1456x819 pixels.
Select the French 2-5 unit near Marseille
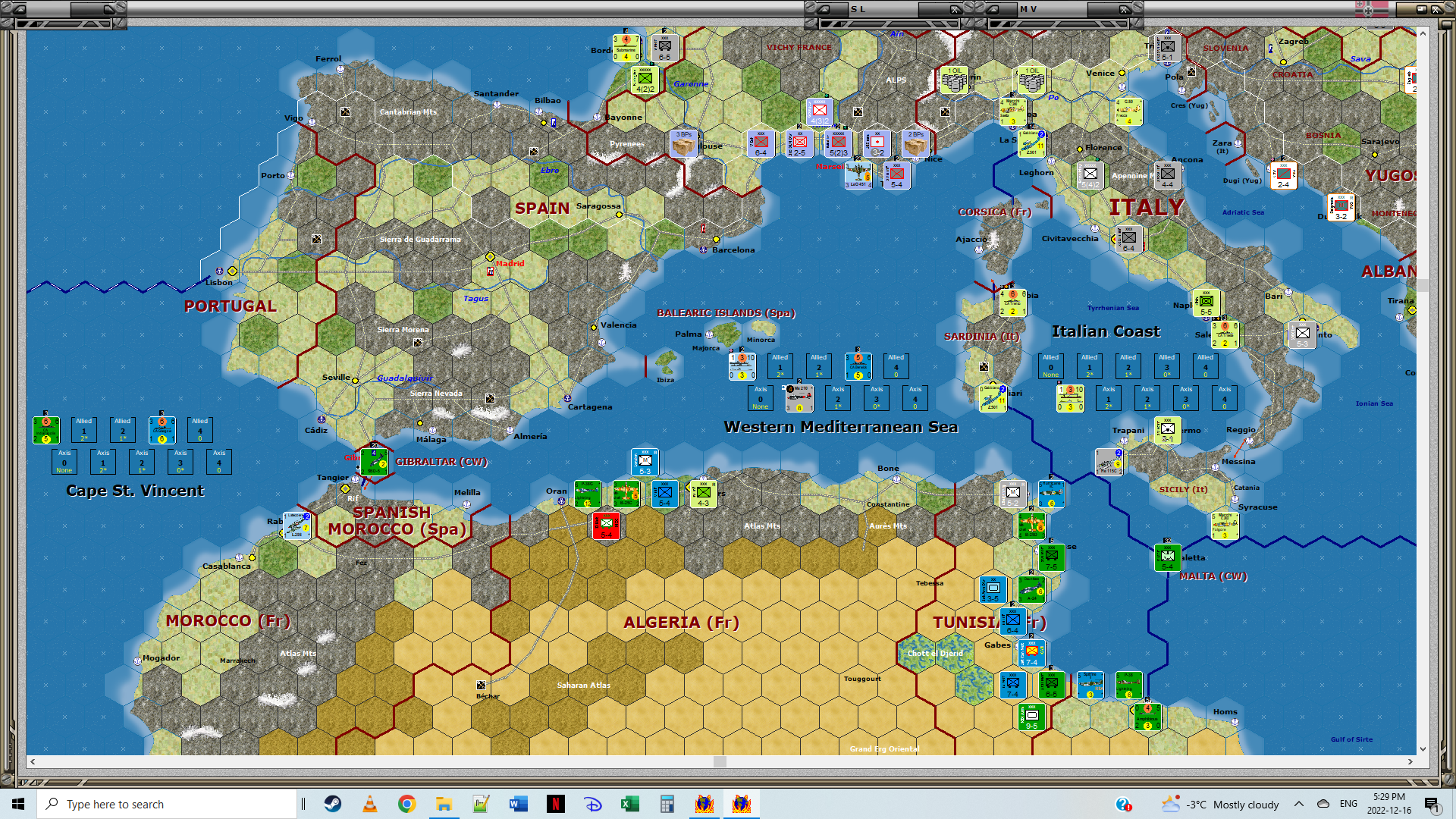point(800,143)
